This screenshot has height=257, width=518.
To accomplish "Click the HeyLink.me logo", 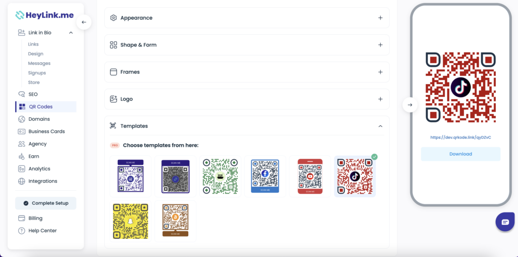I will [x=45, y=15].
